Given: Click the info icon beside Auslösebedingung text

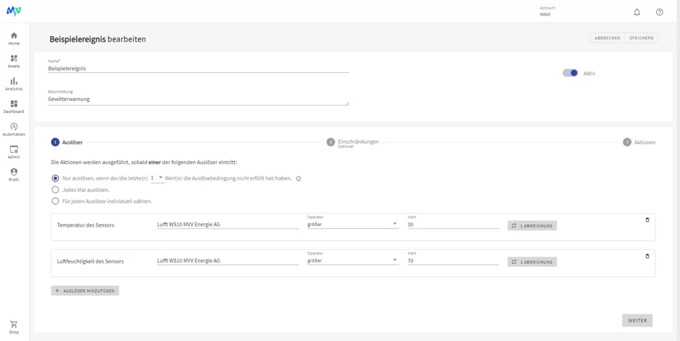Looking at the screenshot, I should pos(299,178).
